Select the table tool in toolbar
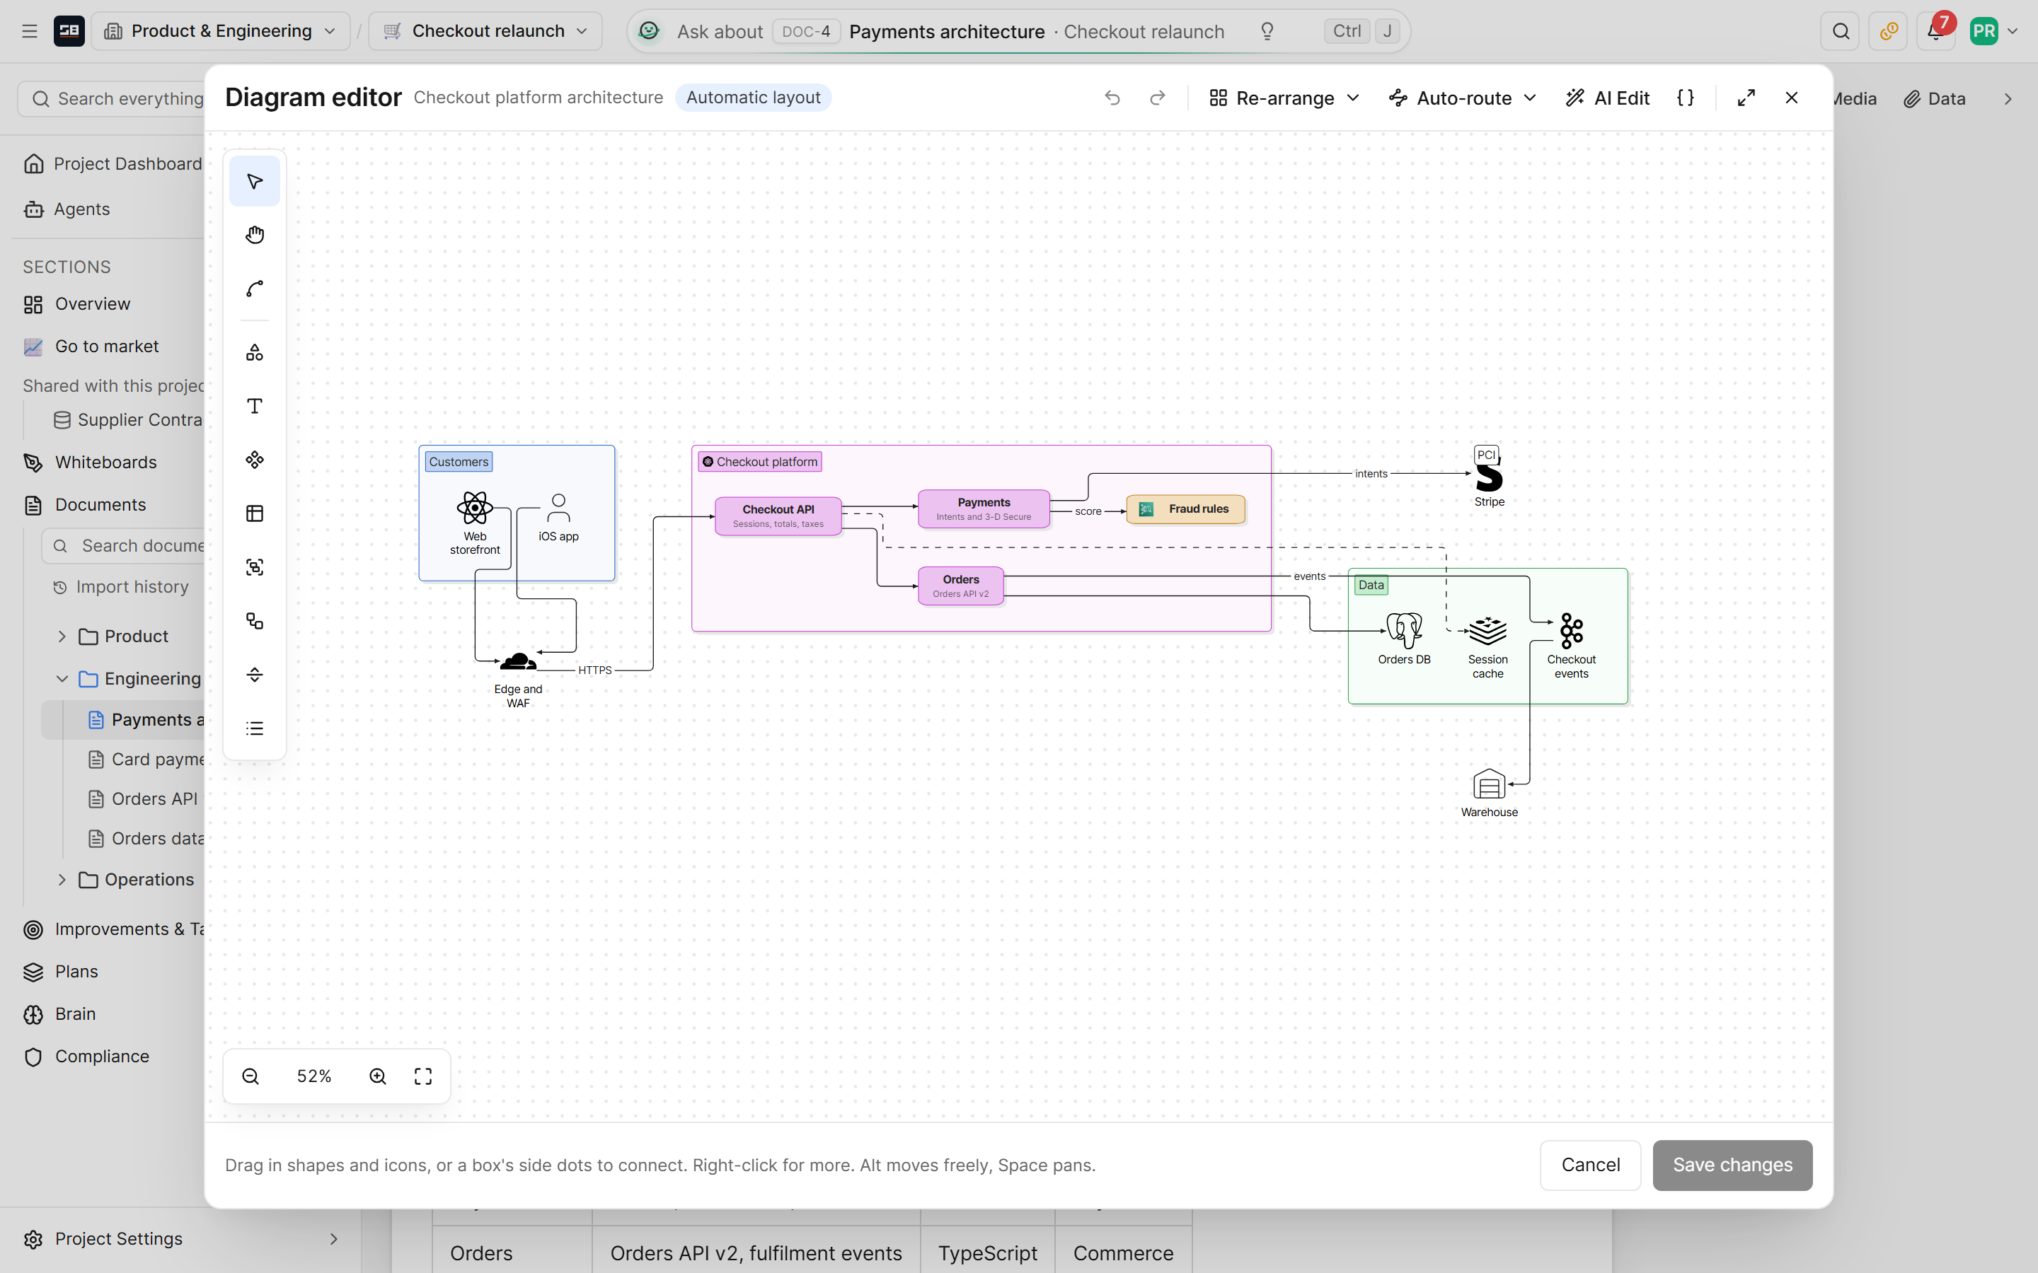2038x1273 pixels. [254, 513]
